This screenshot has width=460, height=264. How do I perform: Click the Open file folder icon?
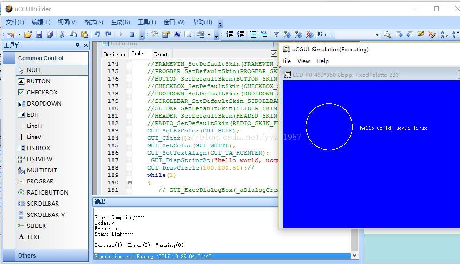pos(28,34)
